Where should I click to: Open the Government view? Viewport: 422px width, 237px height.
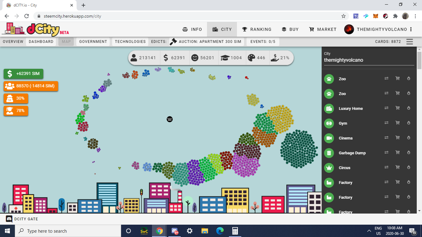pos(93,42)
